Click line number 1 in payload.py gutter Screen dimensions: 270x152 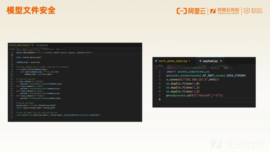(159, 71)
